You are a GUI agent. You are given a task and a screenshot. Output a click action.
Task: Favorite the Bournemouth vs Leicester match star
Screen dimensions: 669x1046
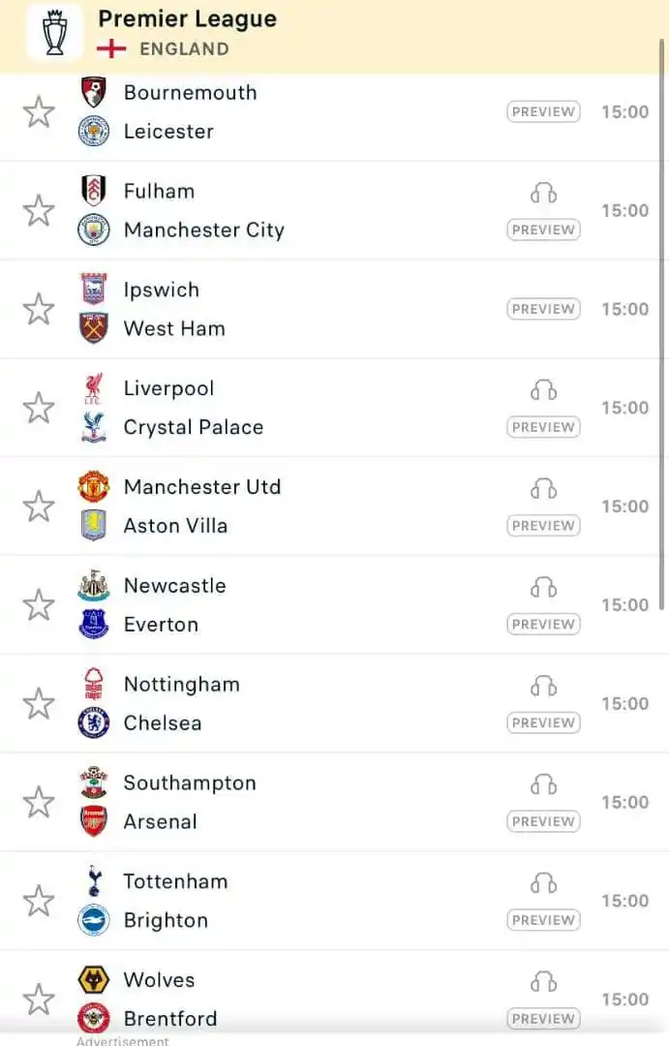[39, 111]
